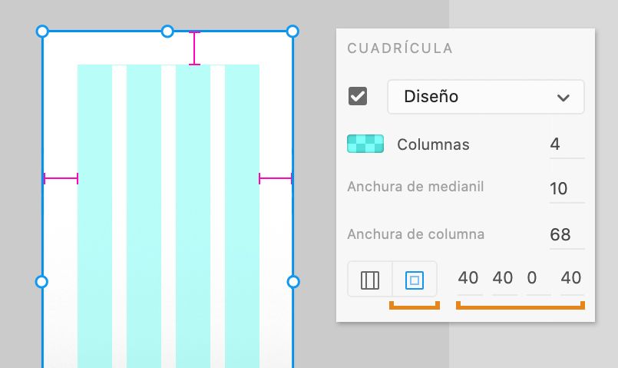
Task: Click the pink left margin indicator
Action: point(61,179)
